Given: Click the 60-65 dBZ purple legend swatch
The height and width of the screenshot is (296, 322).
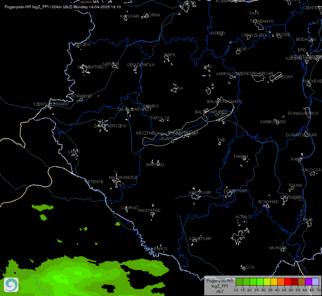Looking at the screenshot, I should click(x=309, y=282).
